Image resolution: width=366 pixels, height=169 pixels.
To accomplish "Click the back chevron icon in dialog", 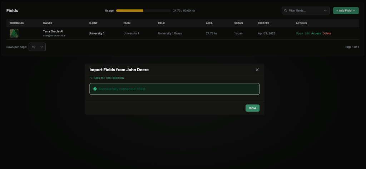I will [x=91, y=78].
